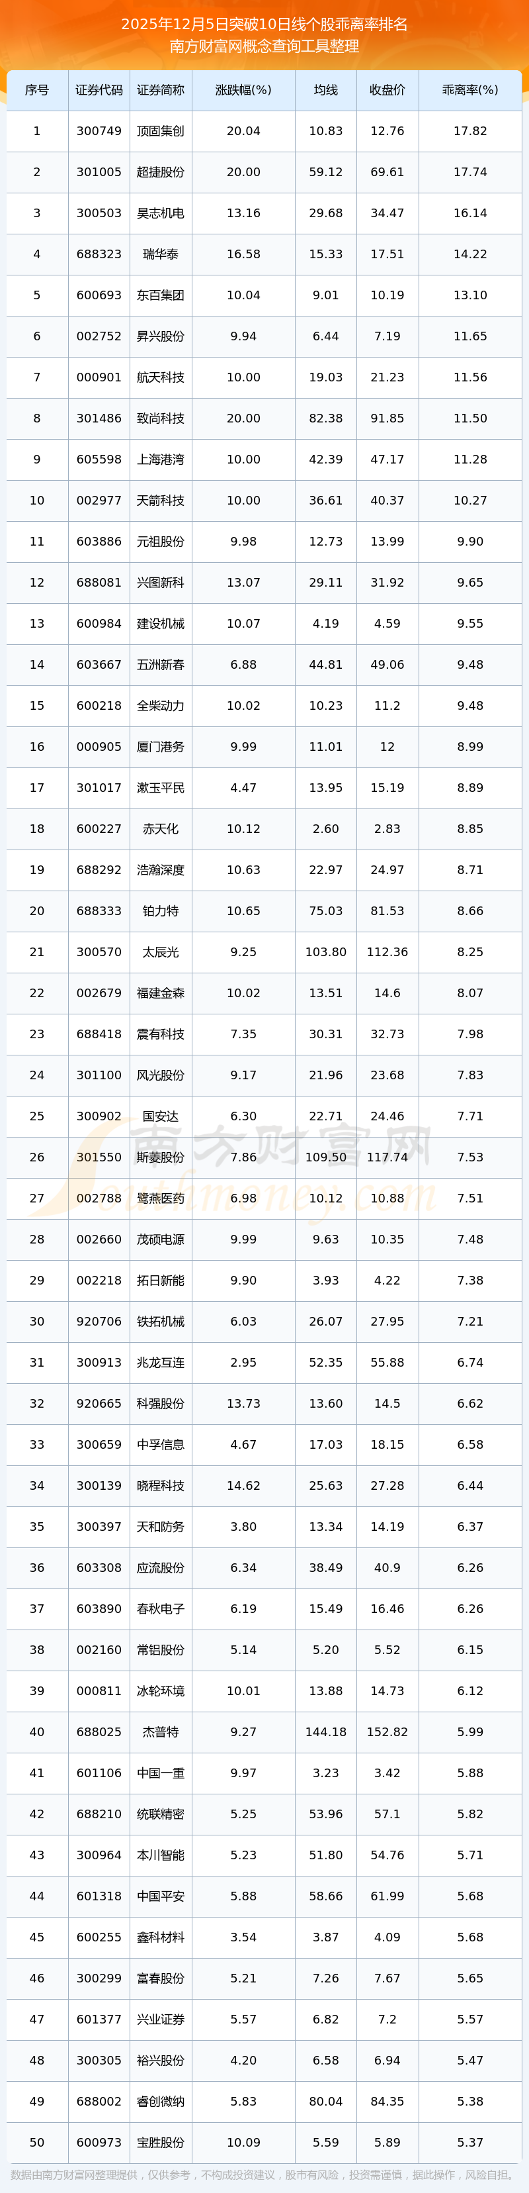Image resolution: width=529 pixels, height=2193 pixels.
Task: Click stock name 建设机械
Action: (x=161, y=623)
